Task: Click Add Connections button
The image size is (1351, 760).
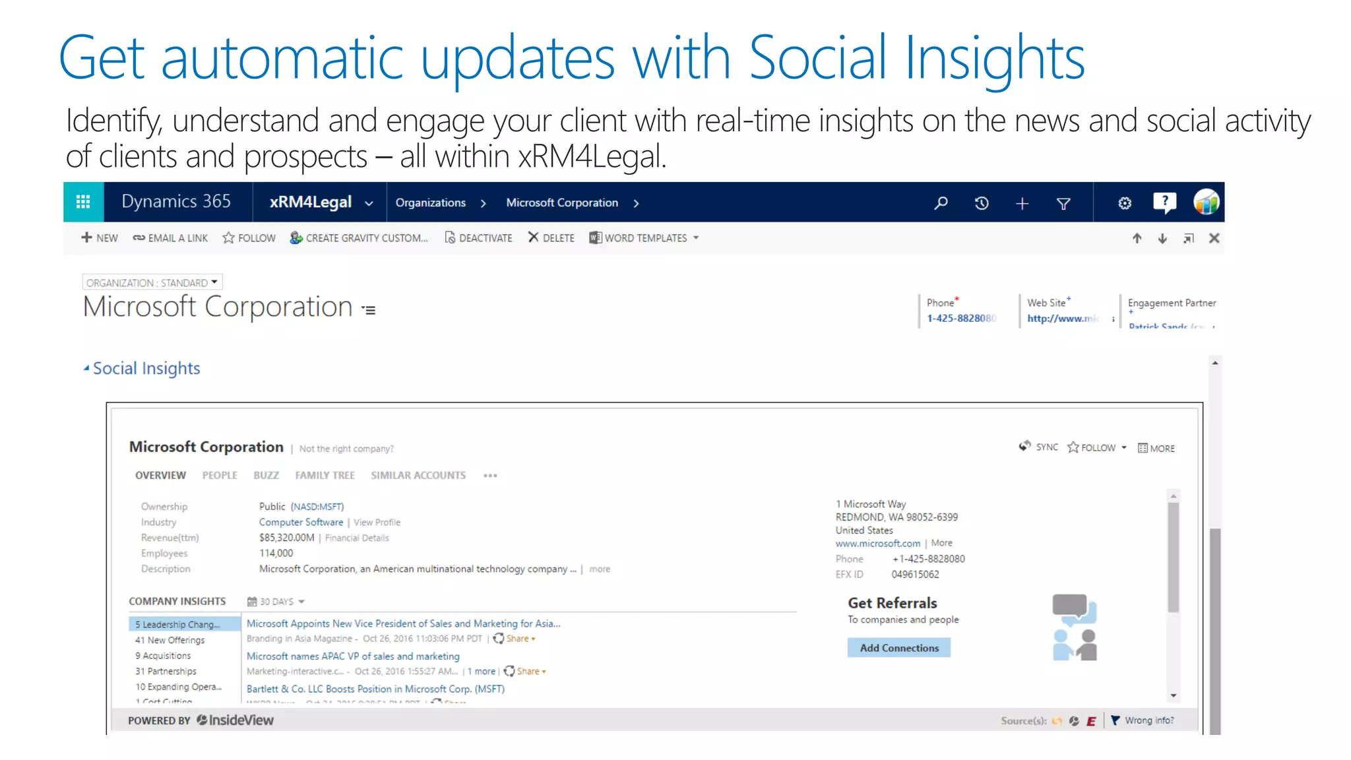Action: 899,648
